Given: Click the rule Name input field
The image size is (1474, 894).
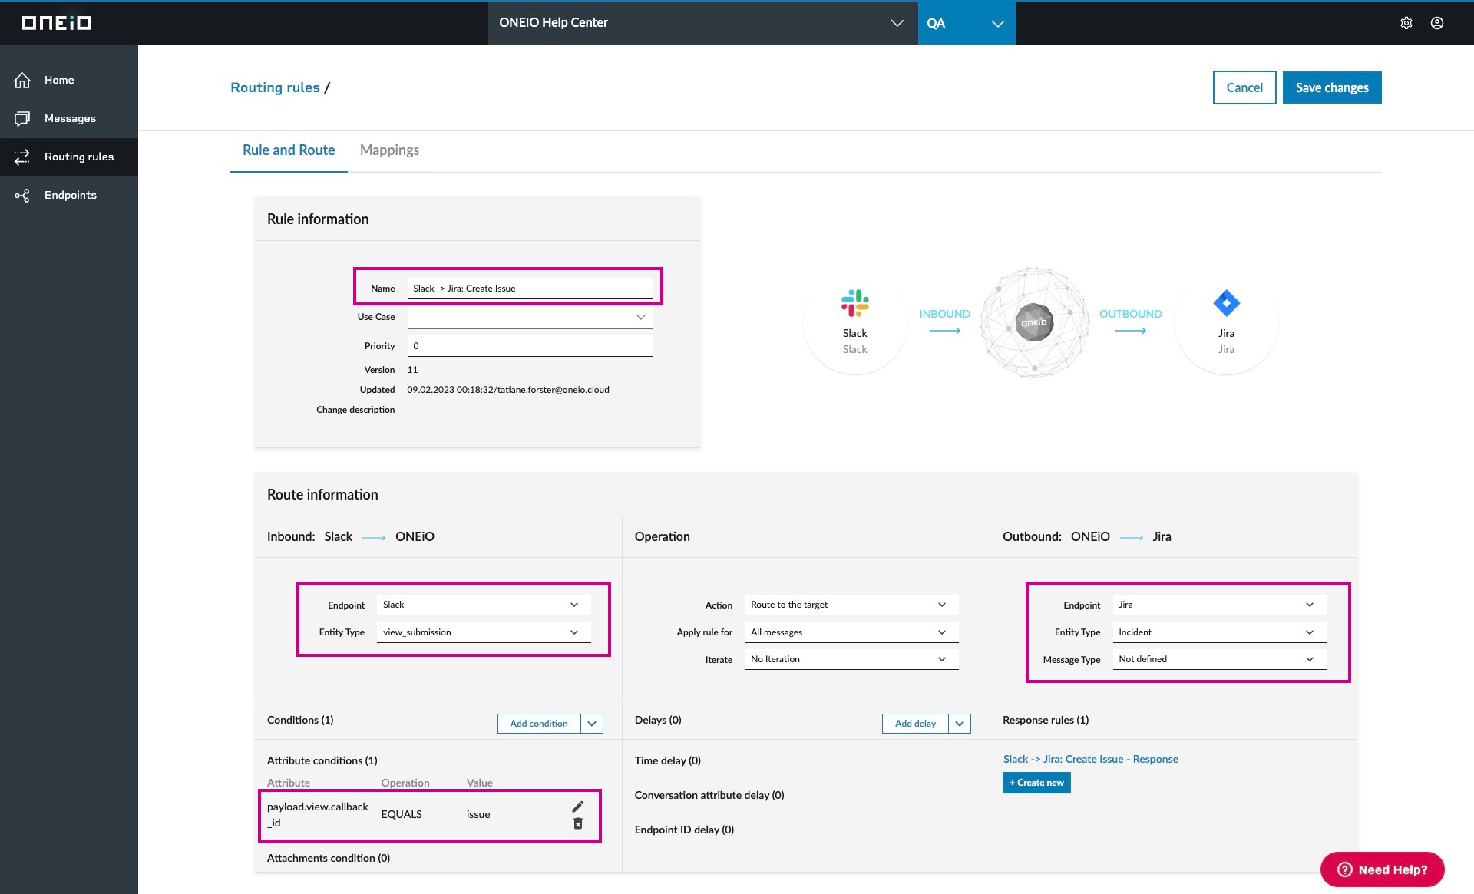Looking at the screenshot, I should (530, 289).
